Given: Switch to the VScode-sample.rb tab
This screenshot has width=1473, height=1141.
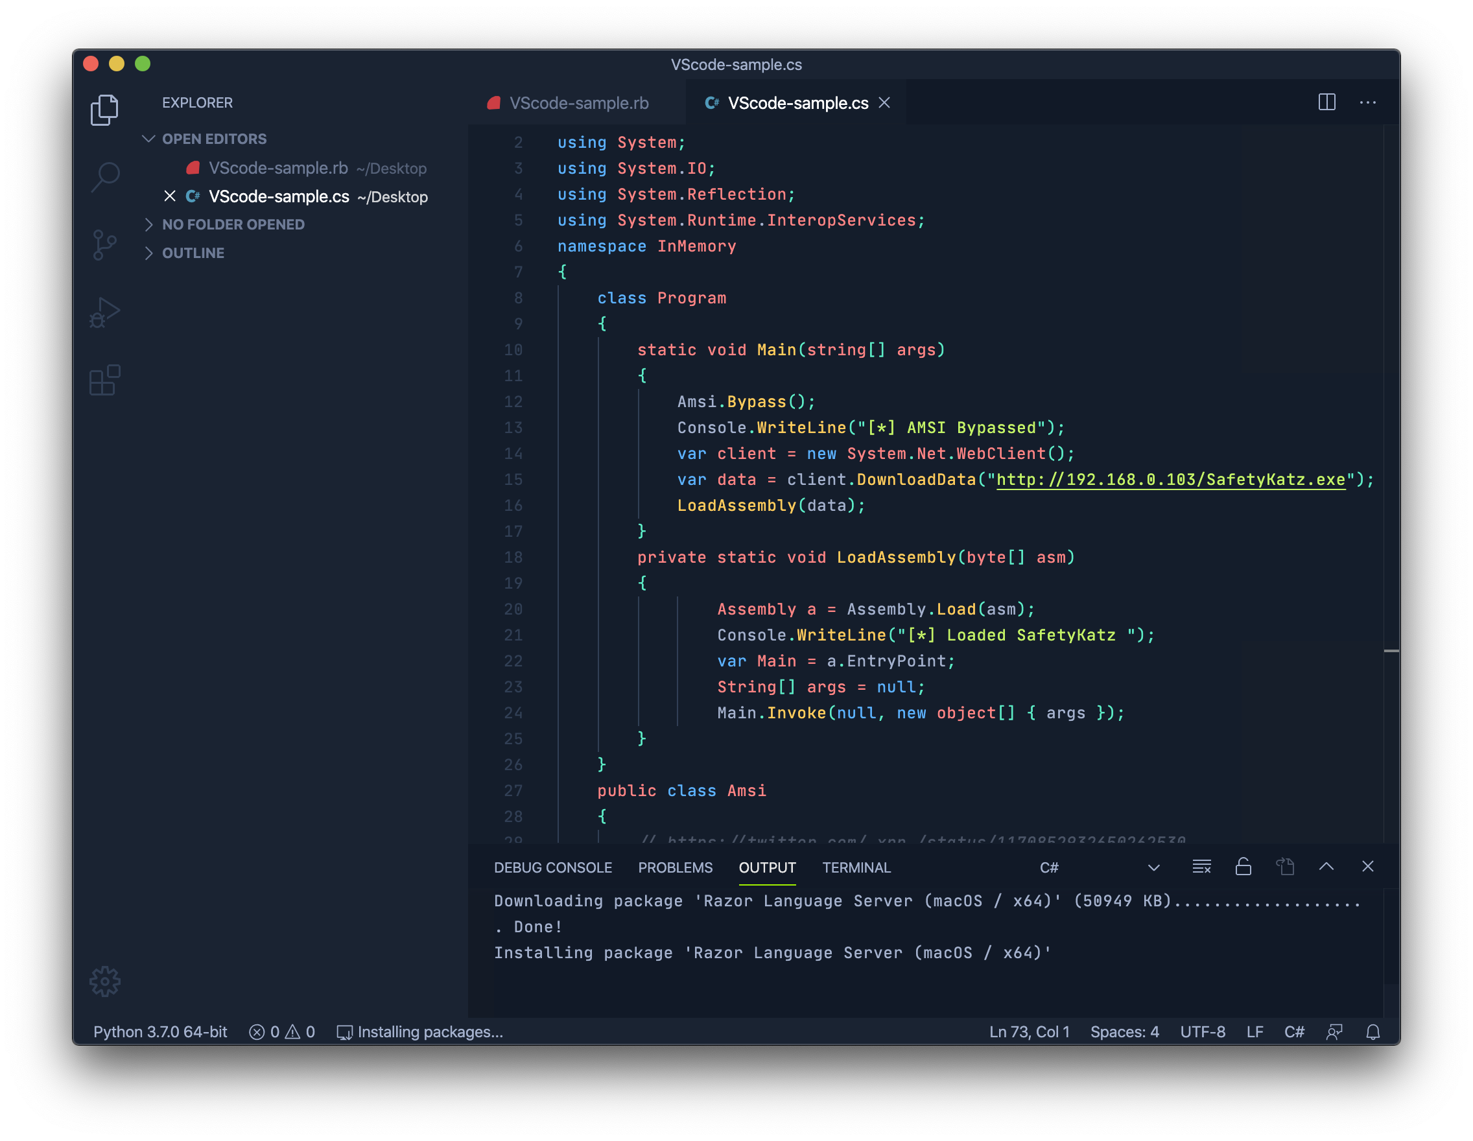Looking at the screenshot, I should click(578, 103).
